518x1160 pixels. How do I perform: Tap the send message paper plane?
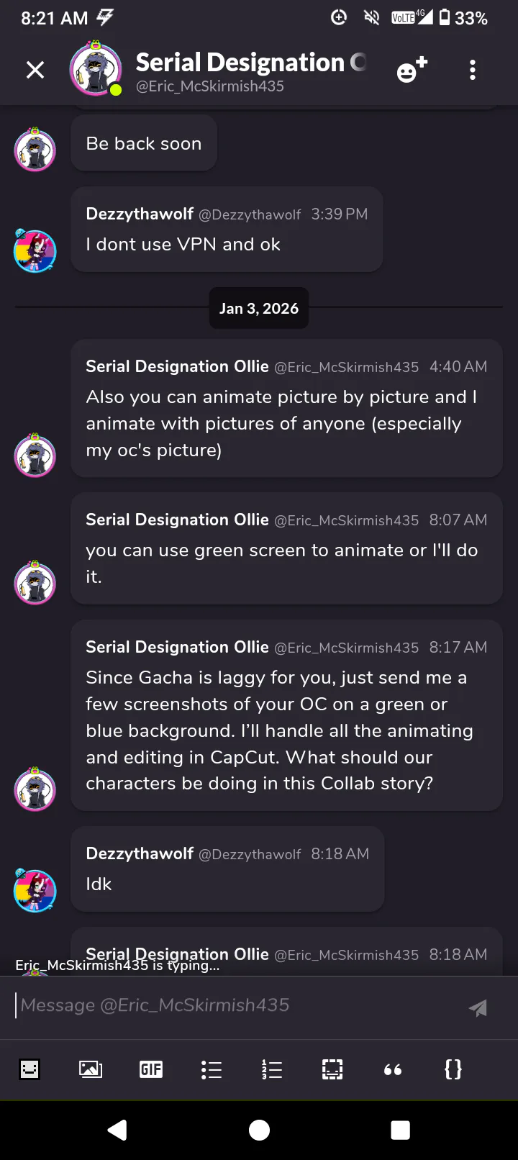coord(478,1007)
